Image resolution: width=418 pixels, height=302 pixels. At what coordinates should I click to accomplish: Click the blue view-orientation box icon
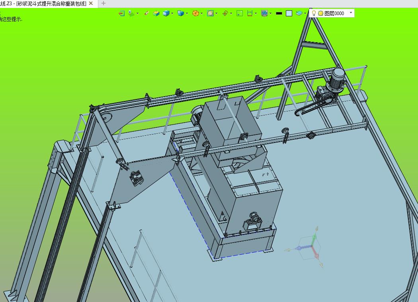tap(181, 13)
